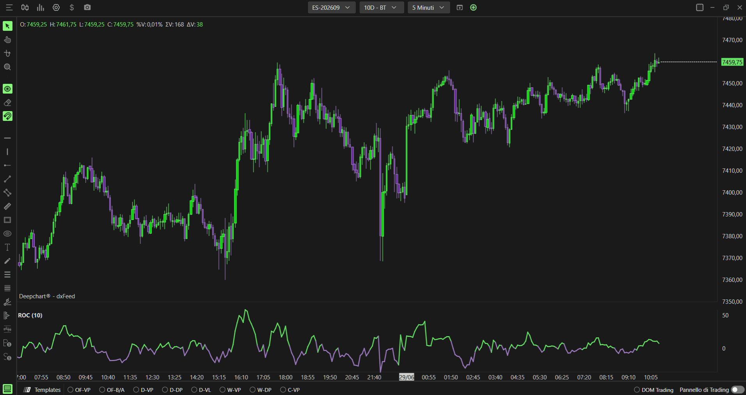The height and width of the screenshot is (395, 746).
Task: Select the rectangle drawing tool
Action: [7, 220]
